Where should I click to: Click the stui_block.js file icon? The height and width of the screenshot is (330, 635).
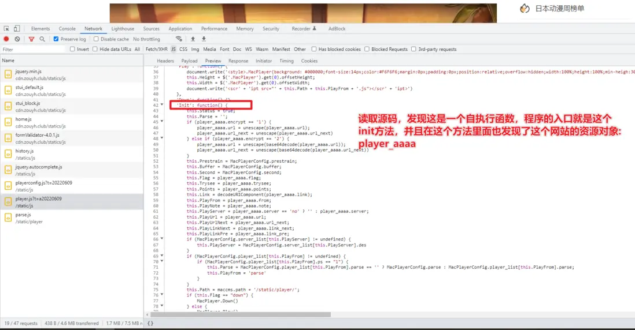[8, 106]
